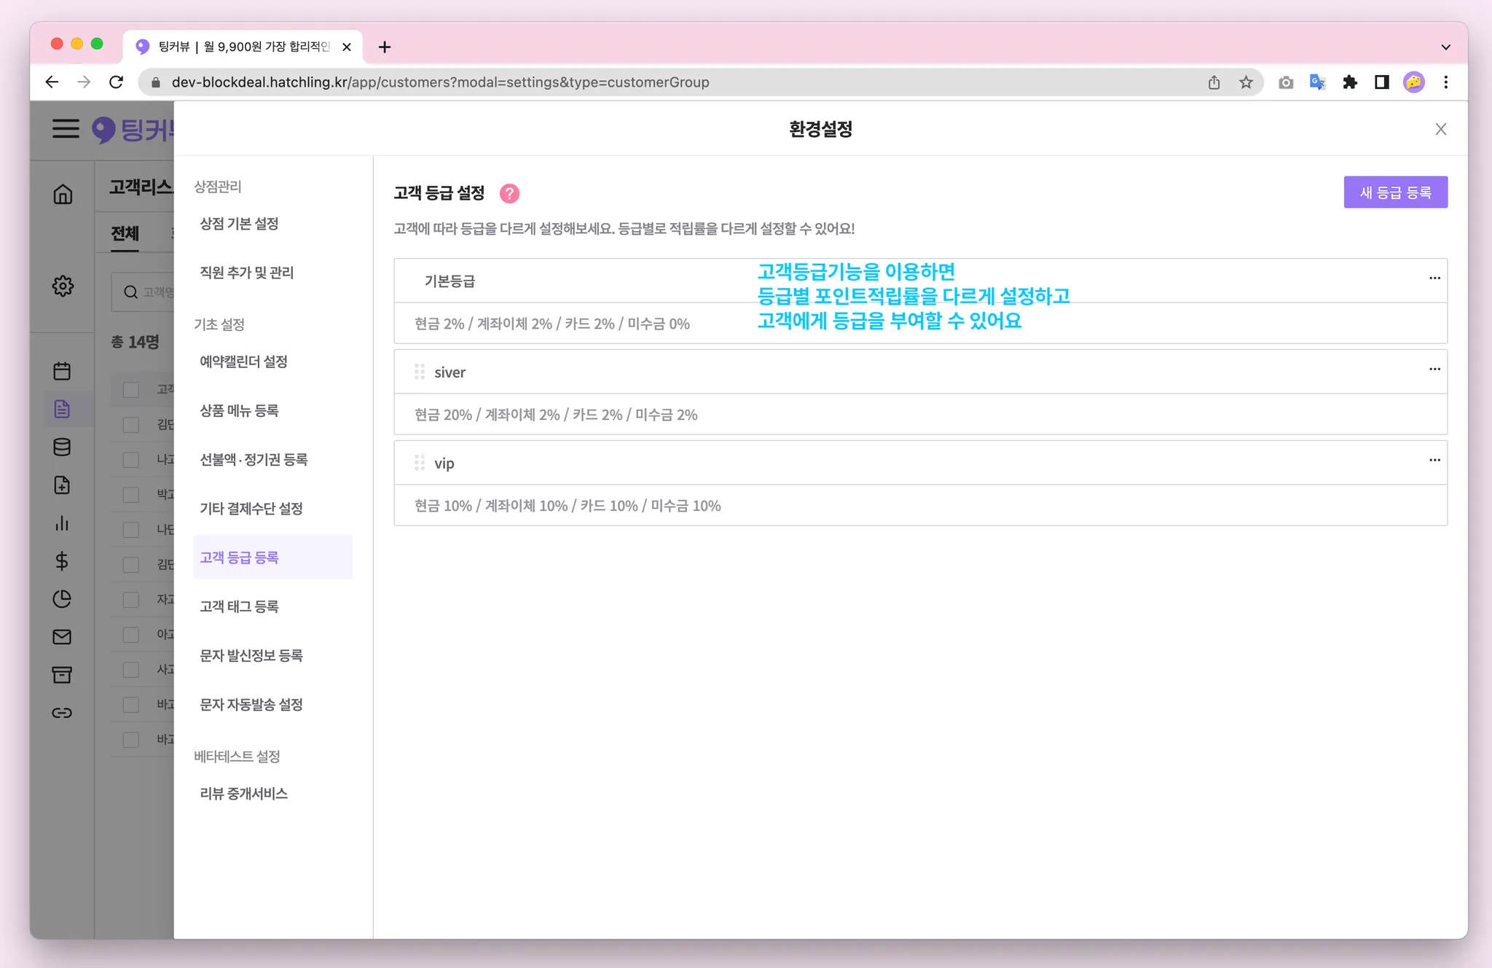1492x968 pixels.
Task: Open more options for 기본등급
Action: [1434, 278]
